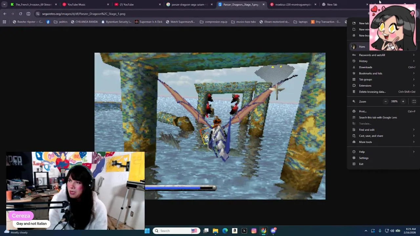Viewport: 420px width, 236px height.
Task: Click microphone icon in system tray
Action: (x=380, y=231)
